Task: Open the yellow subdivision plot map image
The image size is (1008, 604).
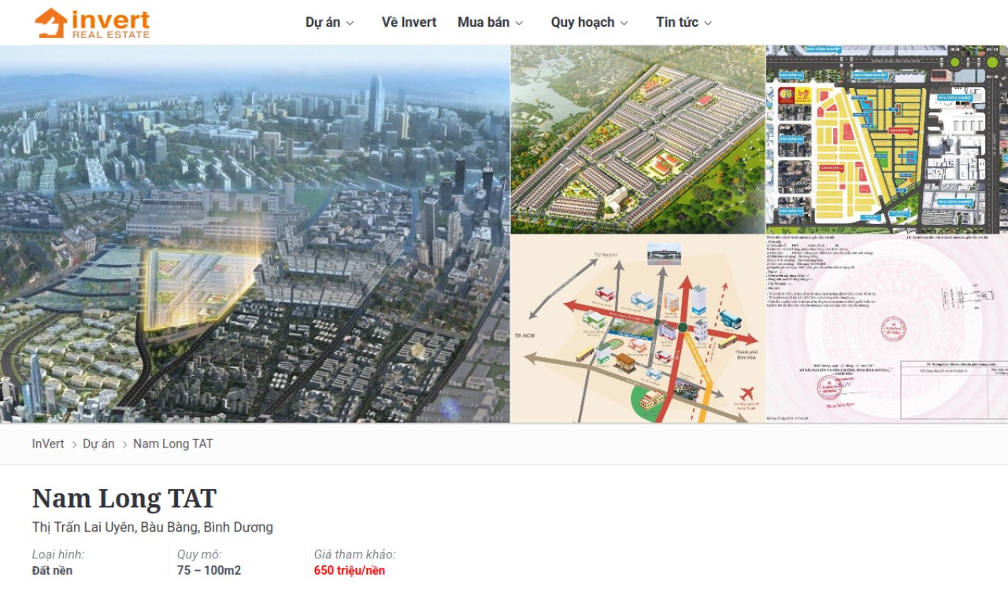Action: click(887, 139)
